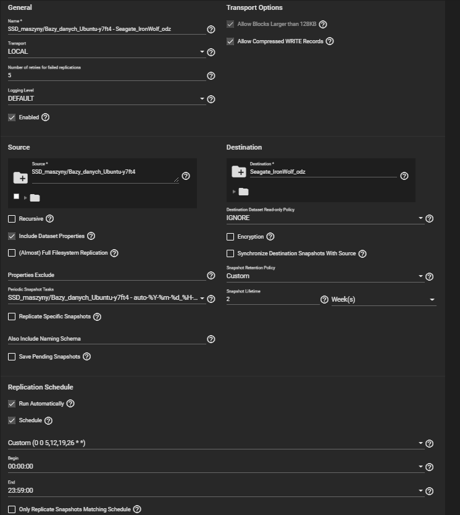Toggle the Schedule checkbox
This screenshot has height=515, width=460.
pos(12,420)
